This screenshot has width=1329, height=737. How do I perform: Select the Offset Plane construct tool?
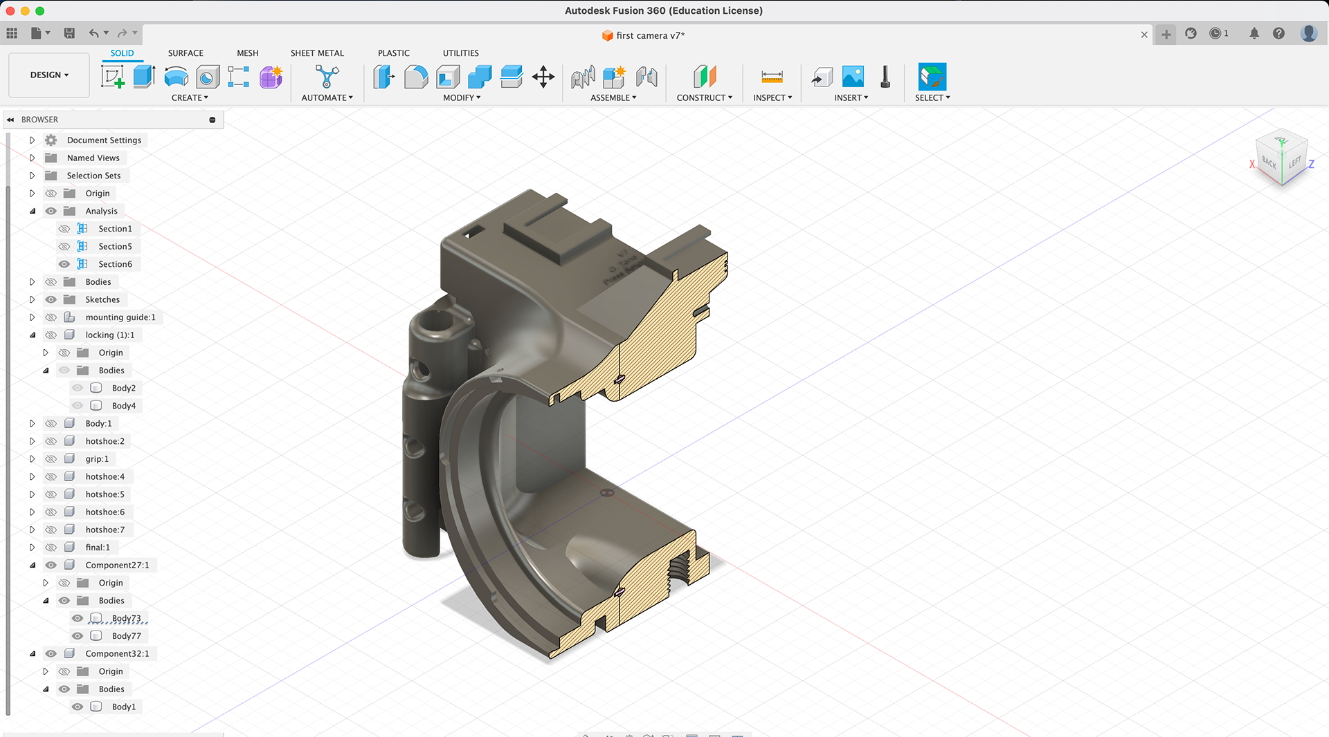705,77
